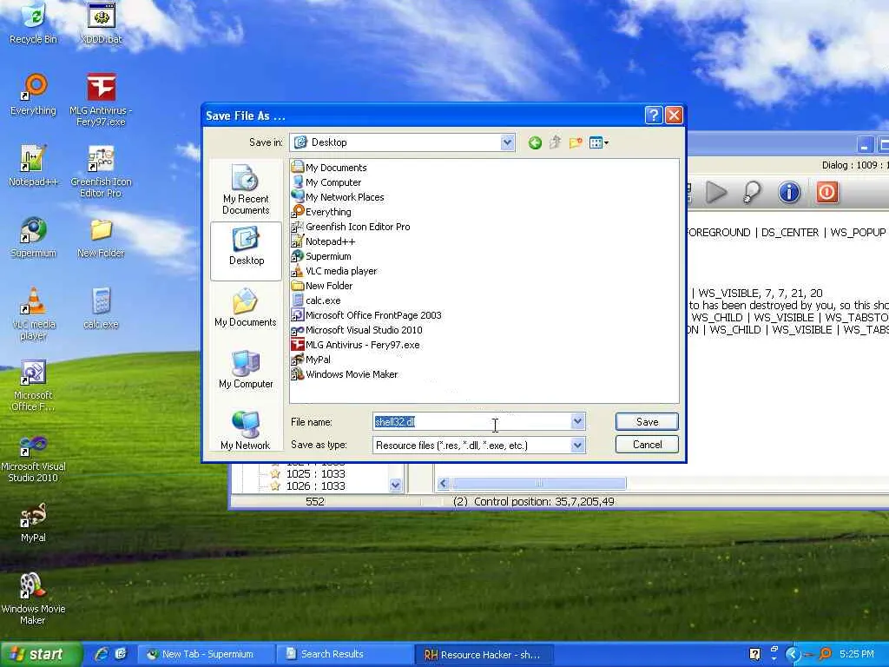Viewport: 889px width, 667px height.
Task: Switch to New Tab - Supermium taskbar button
Action: [x=207, y=654]
